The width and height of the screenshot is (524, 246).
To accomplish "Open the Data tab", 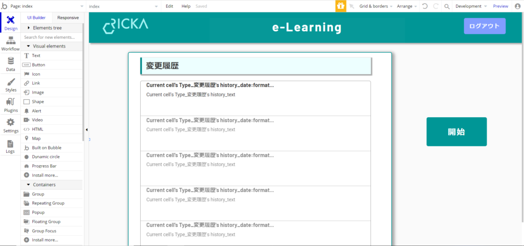I will click(x=11, y=64).
